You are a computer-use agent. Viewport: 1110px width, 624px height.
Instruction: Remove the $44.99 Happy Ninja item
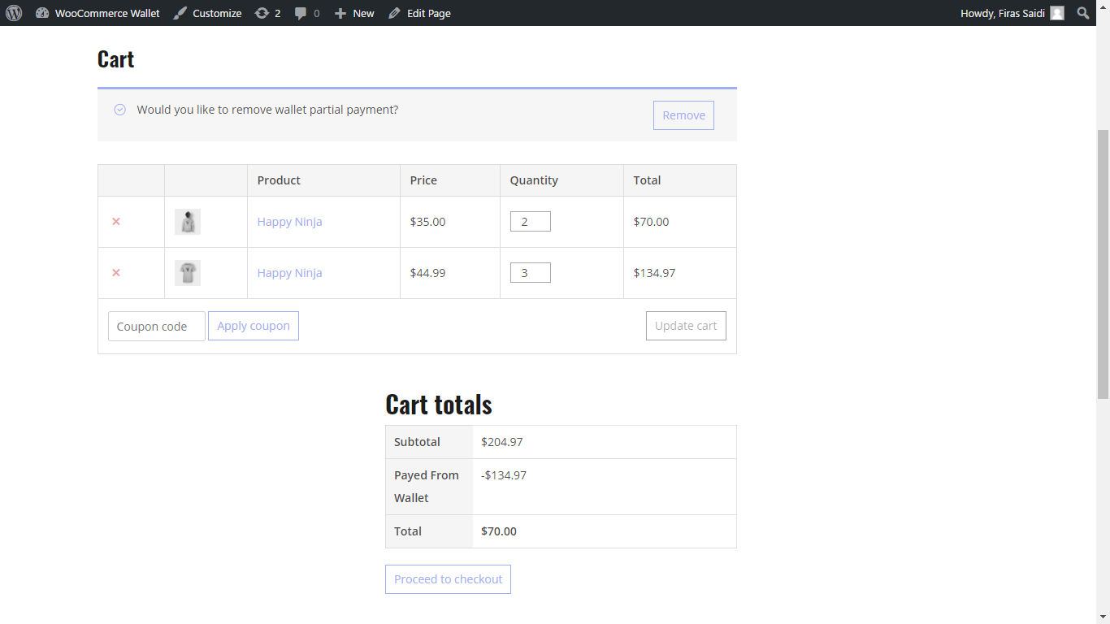tap(116, 273)
